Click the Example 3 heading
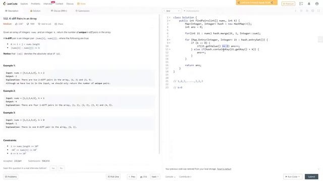The height and width of the screenshot is (181, 323). [9, 113]
